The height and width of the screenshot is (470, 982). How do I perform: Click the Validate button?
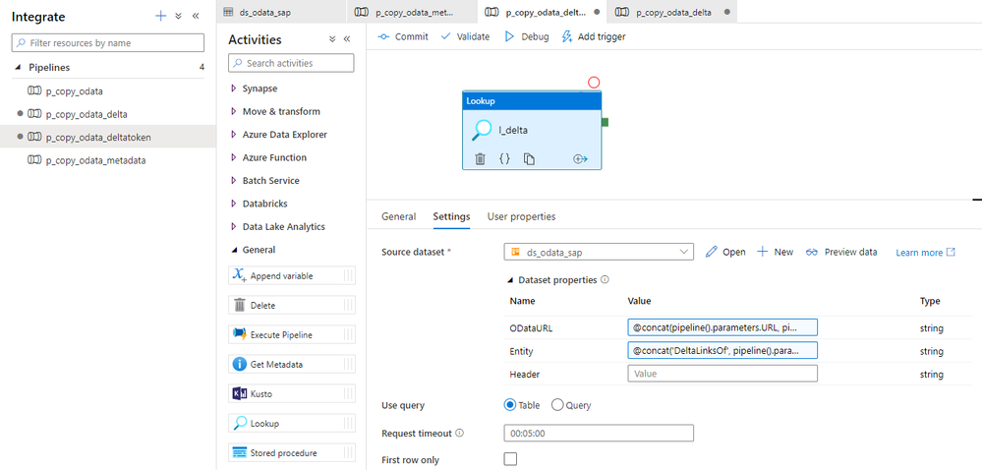coord(465,36)
